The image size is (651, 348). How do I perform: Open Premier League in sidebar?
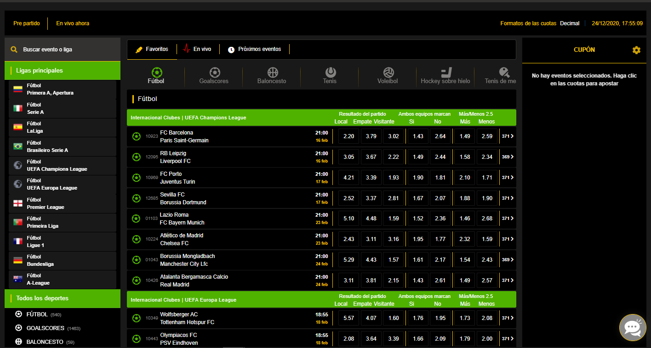pyautogui.click(x=63, y=203)
